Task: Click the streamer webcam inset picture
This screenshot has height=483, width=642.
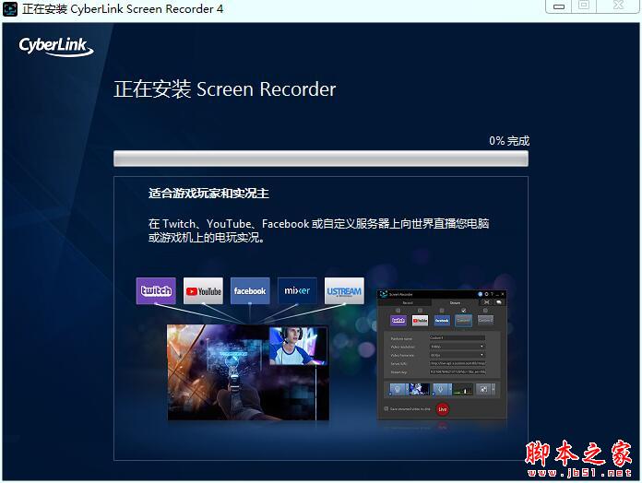Action: click(299, 346)
